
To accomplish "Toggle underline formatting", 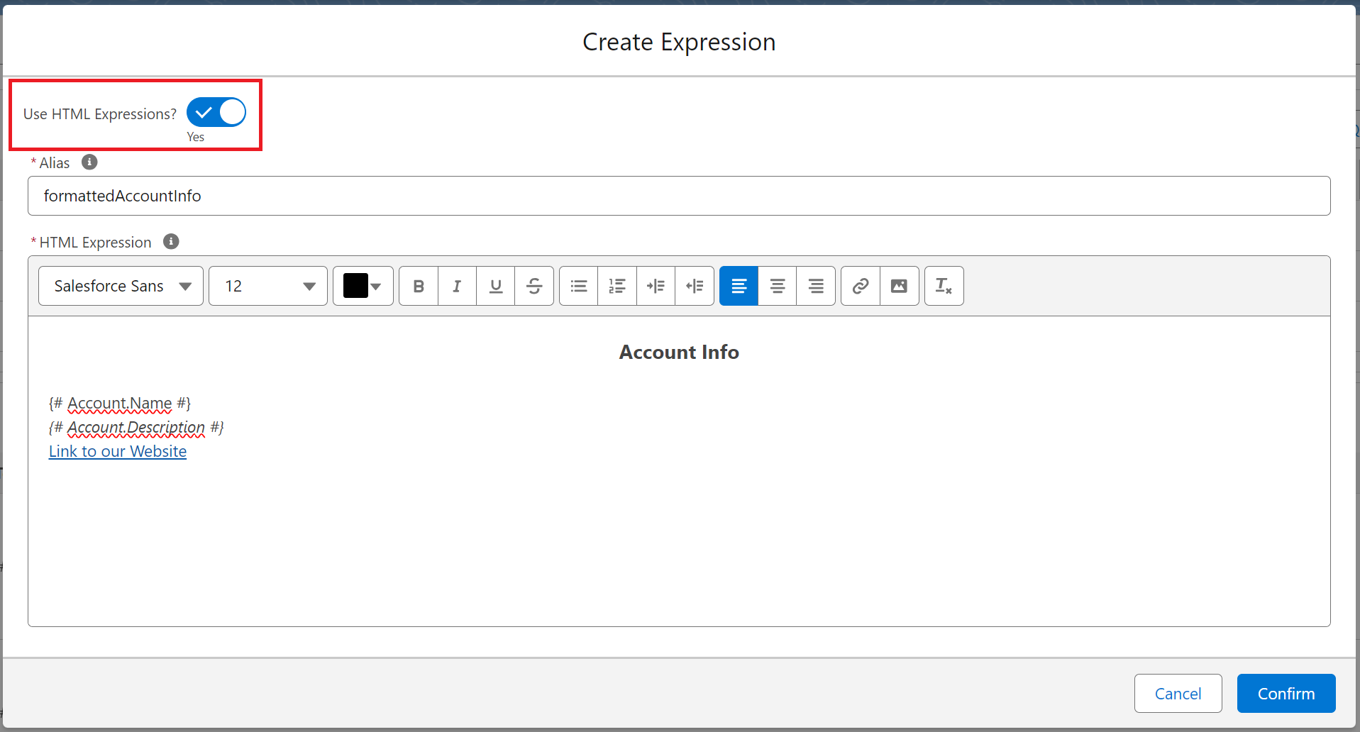I will (496, 286).
